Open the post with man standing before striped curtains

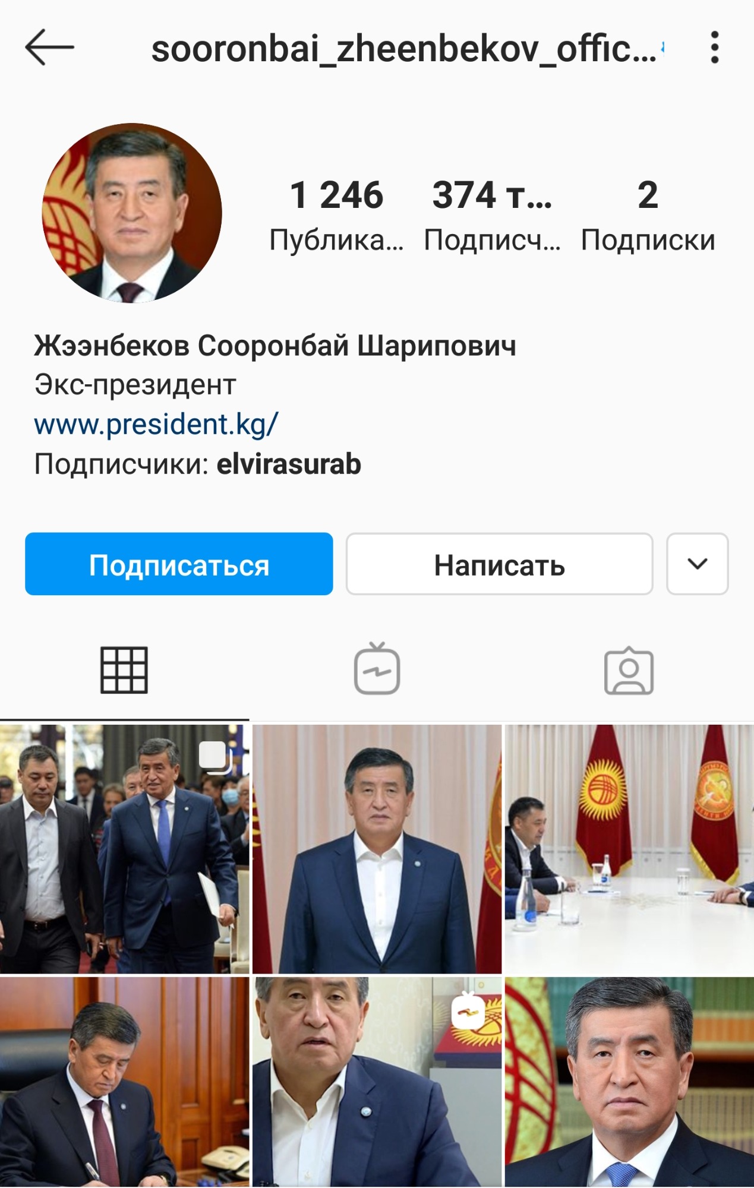[x=377, y=849]
